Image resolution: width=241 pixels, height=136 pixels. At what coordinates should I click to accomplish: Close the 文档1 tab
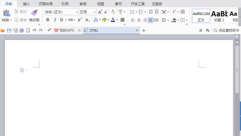[x=137, y=30]
